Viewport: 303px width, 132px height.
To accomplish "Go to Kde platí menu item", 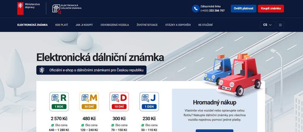I will coord(62,25).
